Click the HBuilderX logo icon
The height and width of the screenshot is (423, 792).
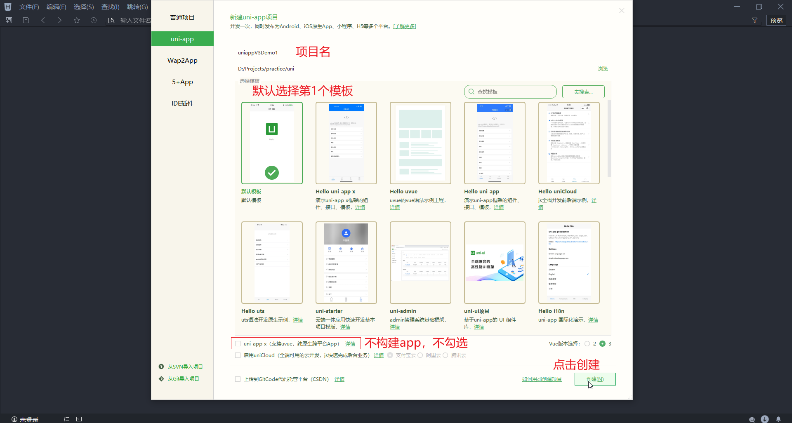click(7, 7)
